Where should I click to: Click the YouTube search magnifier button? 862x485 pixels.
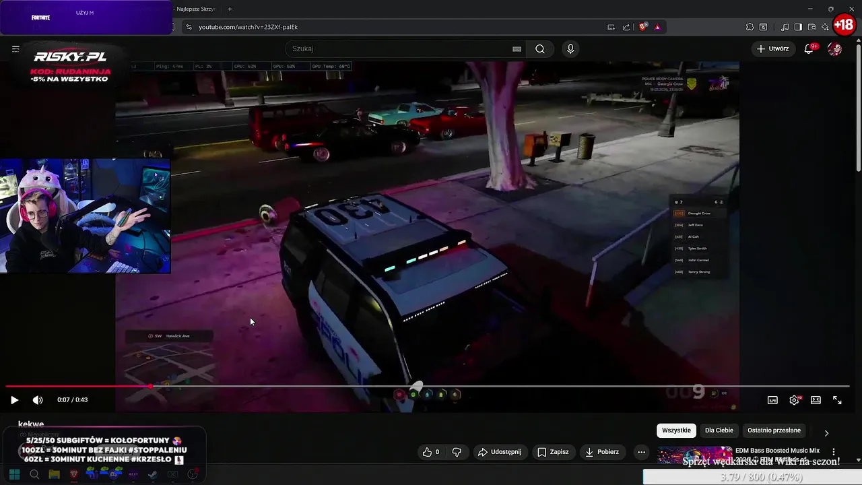(x=540, y=48)
